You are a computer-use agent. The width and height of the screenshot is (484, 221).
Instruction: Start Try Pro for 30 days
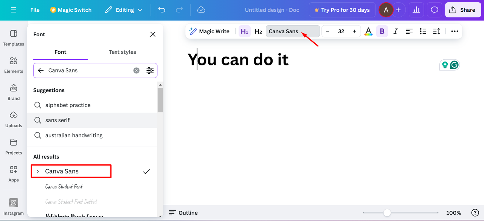(342, 10)
